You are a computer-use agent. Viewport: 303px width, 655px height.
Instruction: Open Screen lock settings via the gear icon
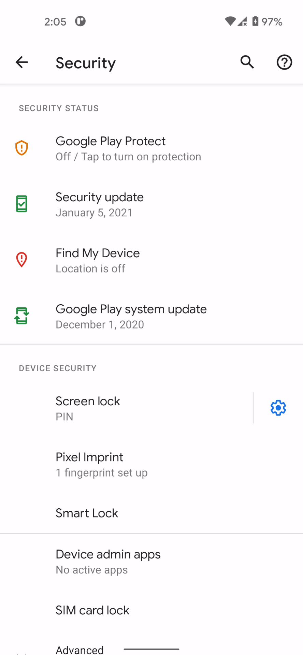tap(278, 408)
